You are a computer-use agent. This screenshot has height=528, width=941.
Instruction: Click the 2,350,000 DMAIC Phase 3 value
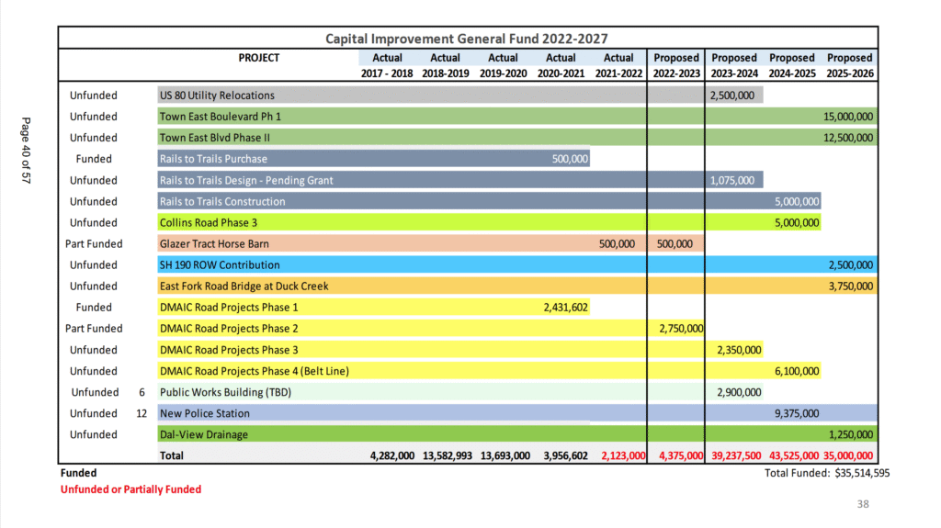point(740,350)
